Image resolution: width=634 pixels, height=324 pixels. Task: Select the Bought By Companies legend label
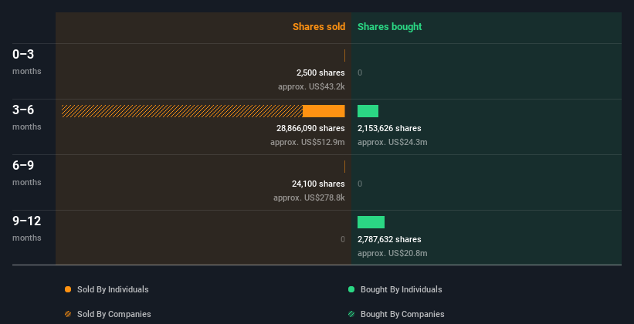(402, 314)
